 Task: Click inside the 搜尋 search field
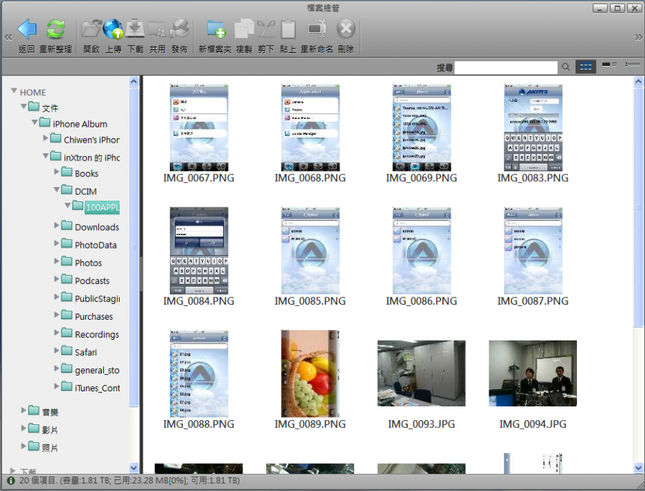505,66
